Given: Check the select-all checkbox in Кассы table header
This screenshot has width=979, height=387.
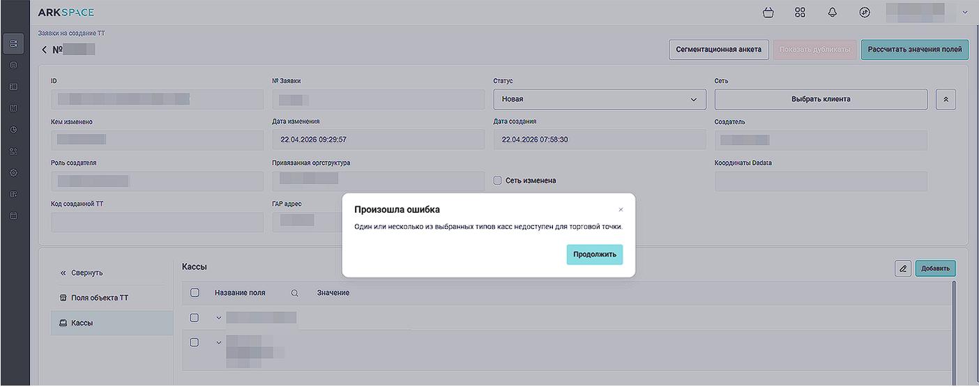Looking at the screenshot, I should 195,293.
